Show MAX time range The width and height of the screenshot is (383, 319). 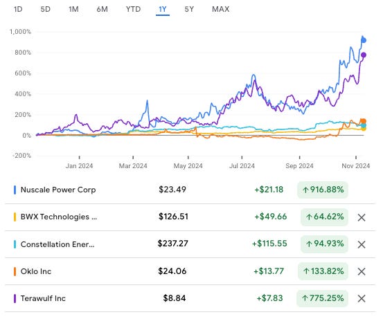(x=220, y=9)
